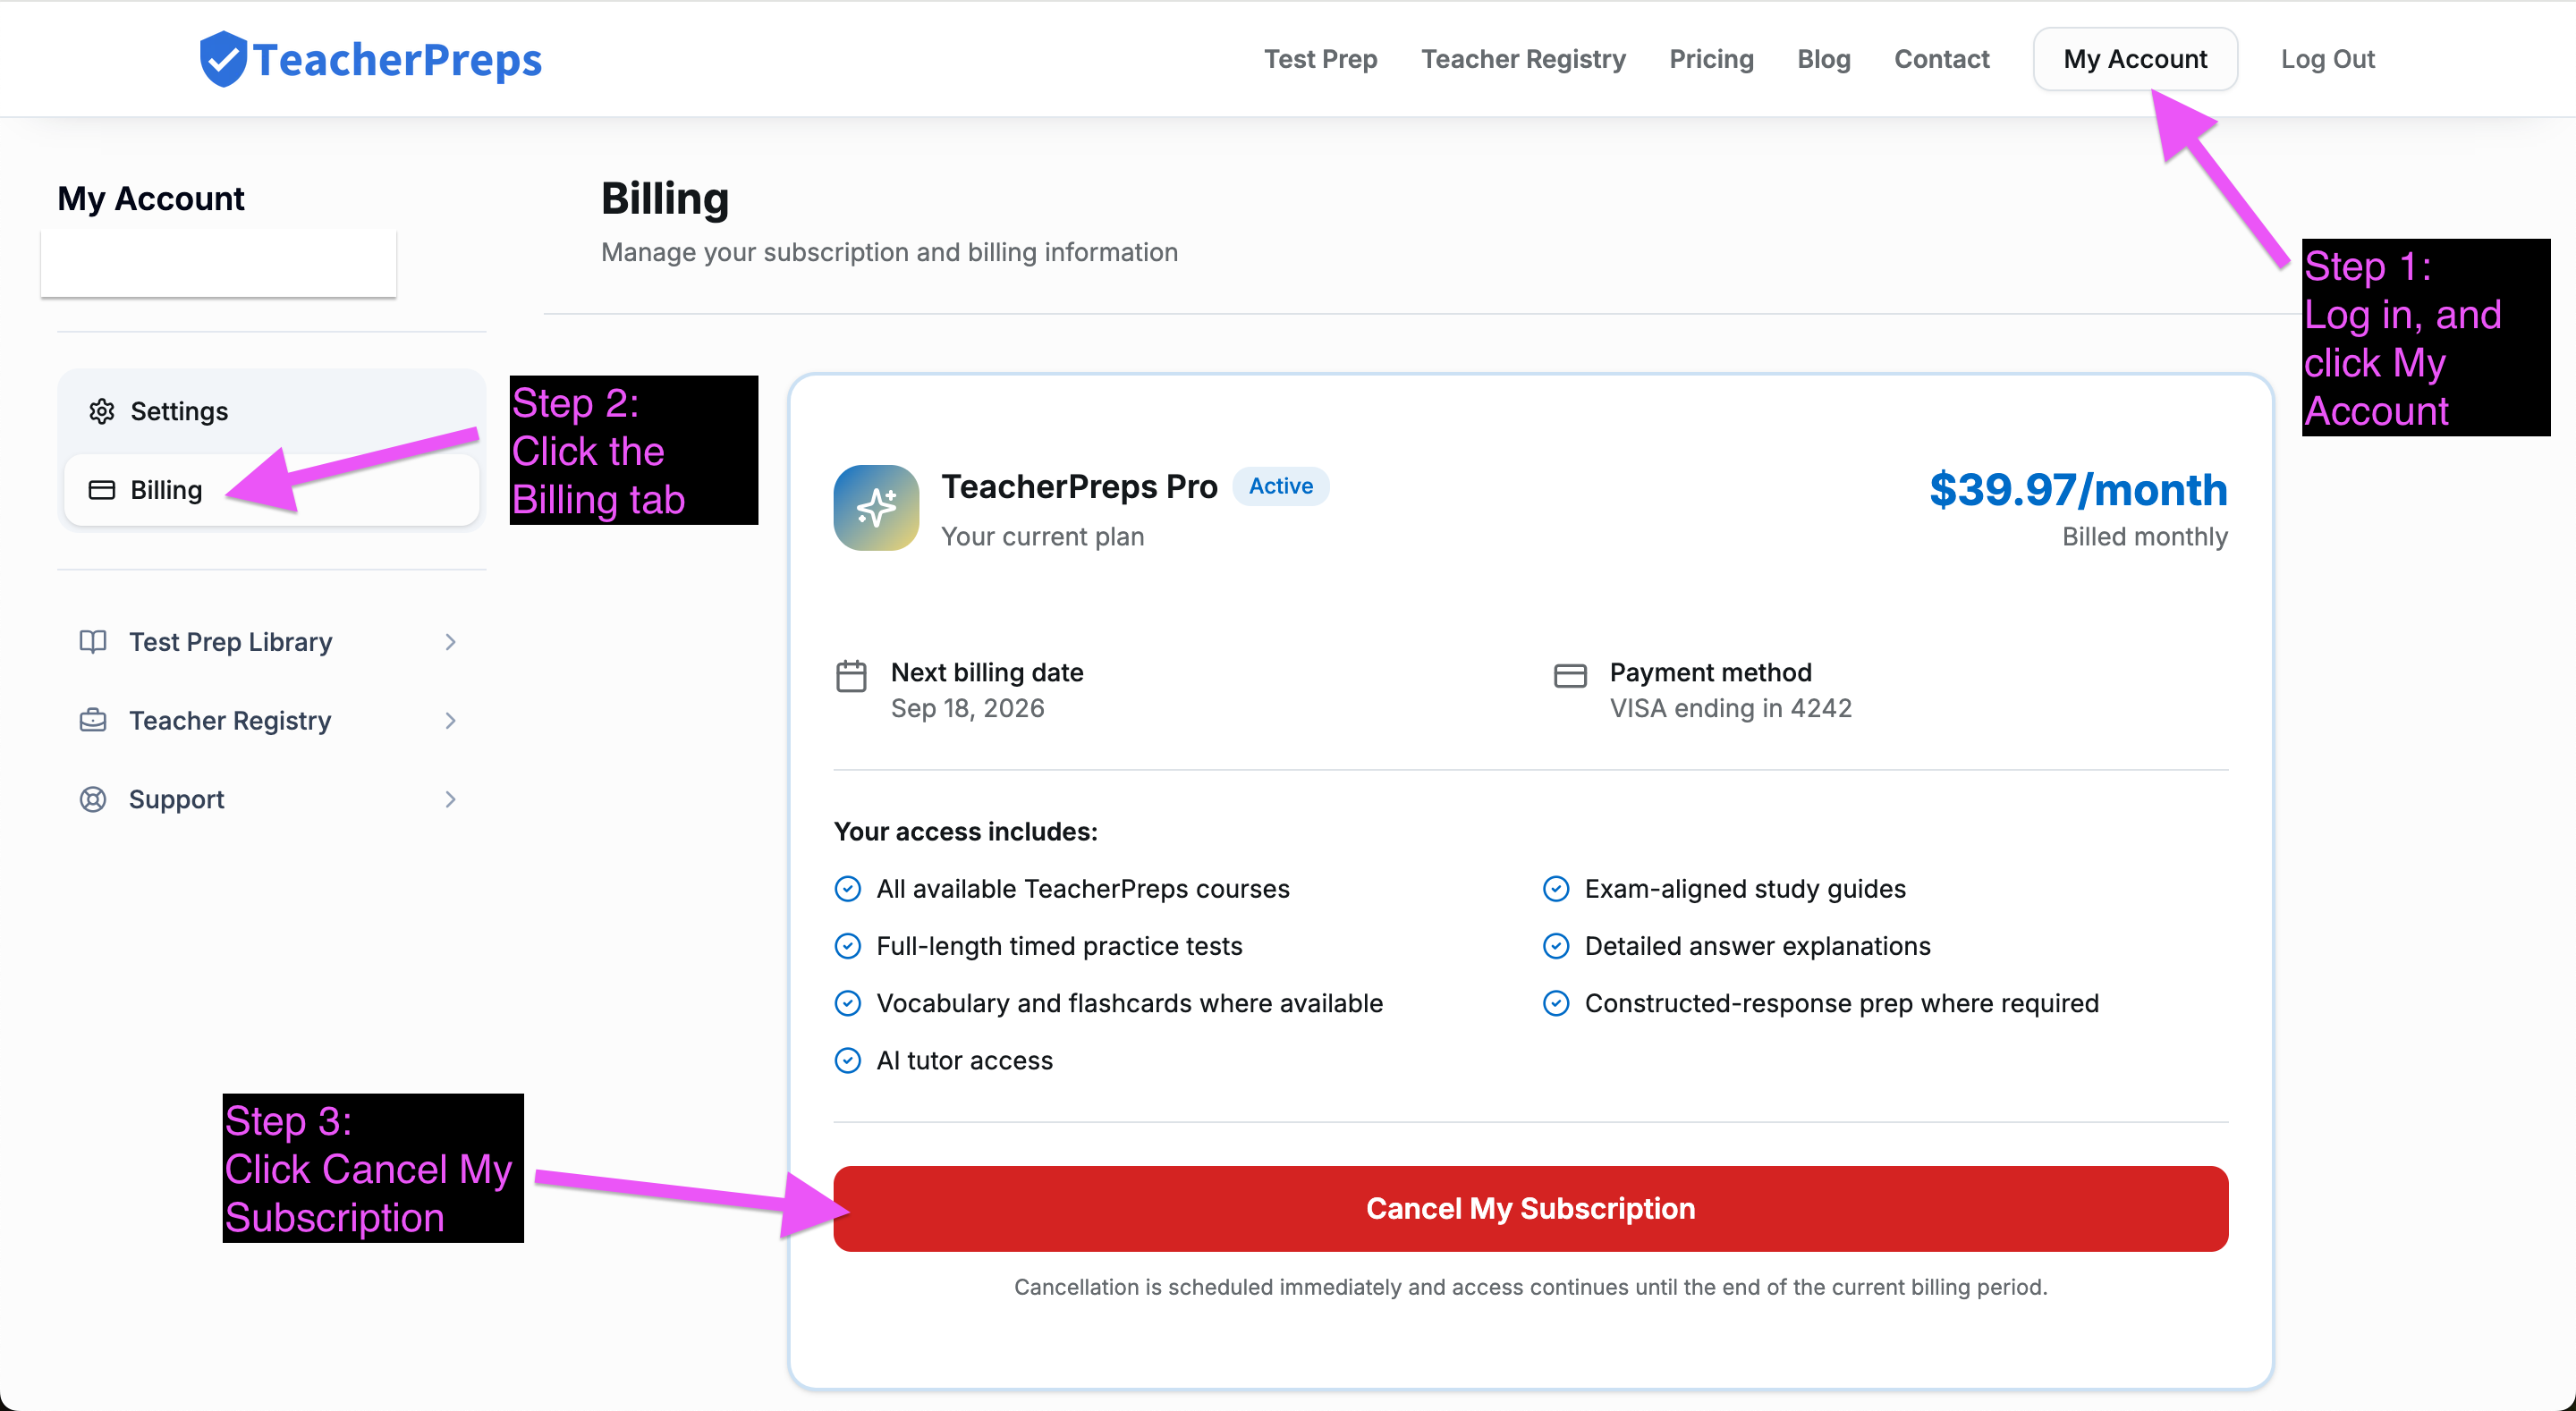Click the Billing credit card icon
This screenshot has width=2576, height=1411.
coord(101,490)
